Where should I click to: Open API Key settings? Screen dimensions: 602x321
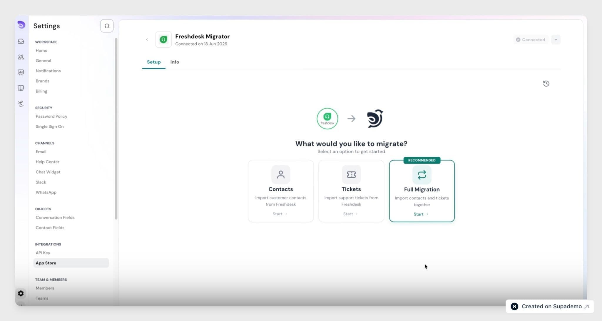(x=43, y=253)
